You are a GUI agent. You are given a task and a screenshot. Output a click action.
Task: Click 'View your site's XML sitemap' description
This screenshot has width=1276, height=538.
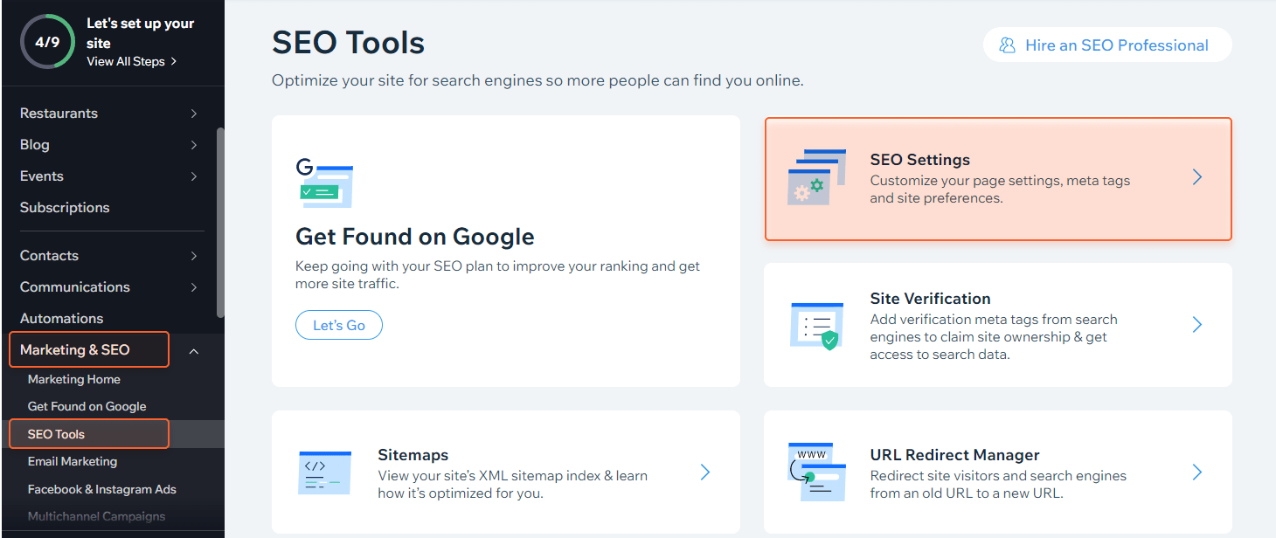coord(513,485)
